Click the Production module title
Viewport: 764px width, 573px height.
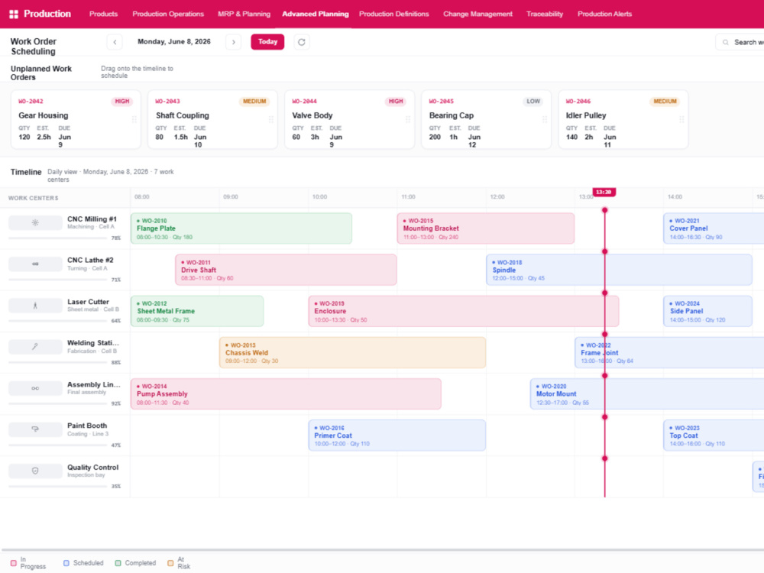[x=47, y=14]
